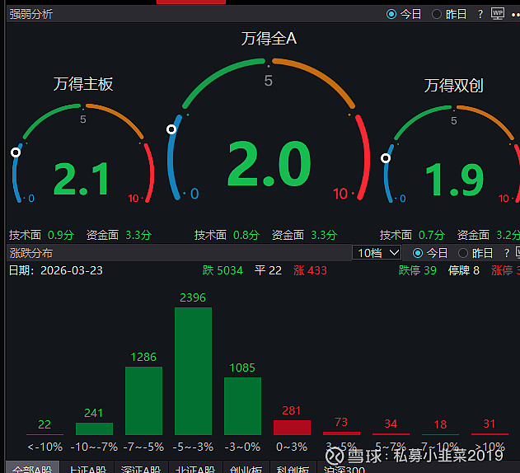Click the 0~3% axis label
This screenshot has height=473, width=520.
click(292, 447)
